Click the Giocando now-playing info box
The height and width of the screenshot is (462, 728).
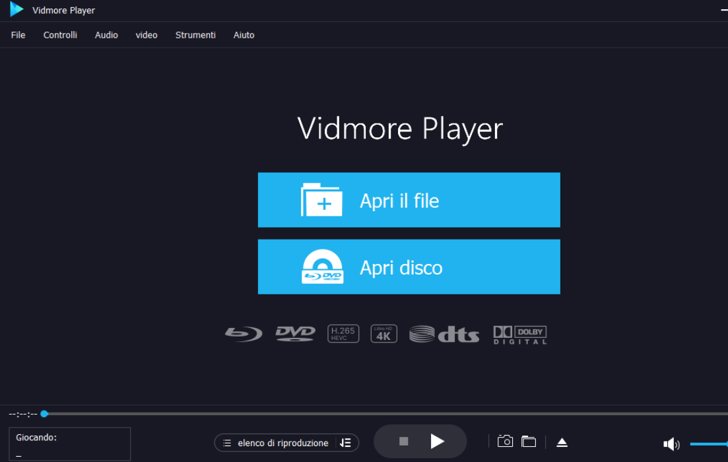coord(70,444)
